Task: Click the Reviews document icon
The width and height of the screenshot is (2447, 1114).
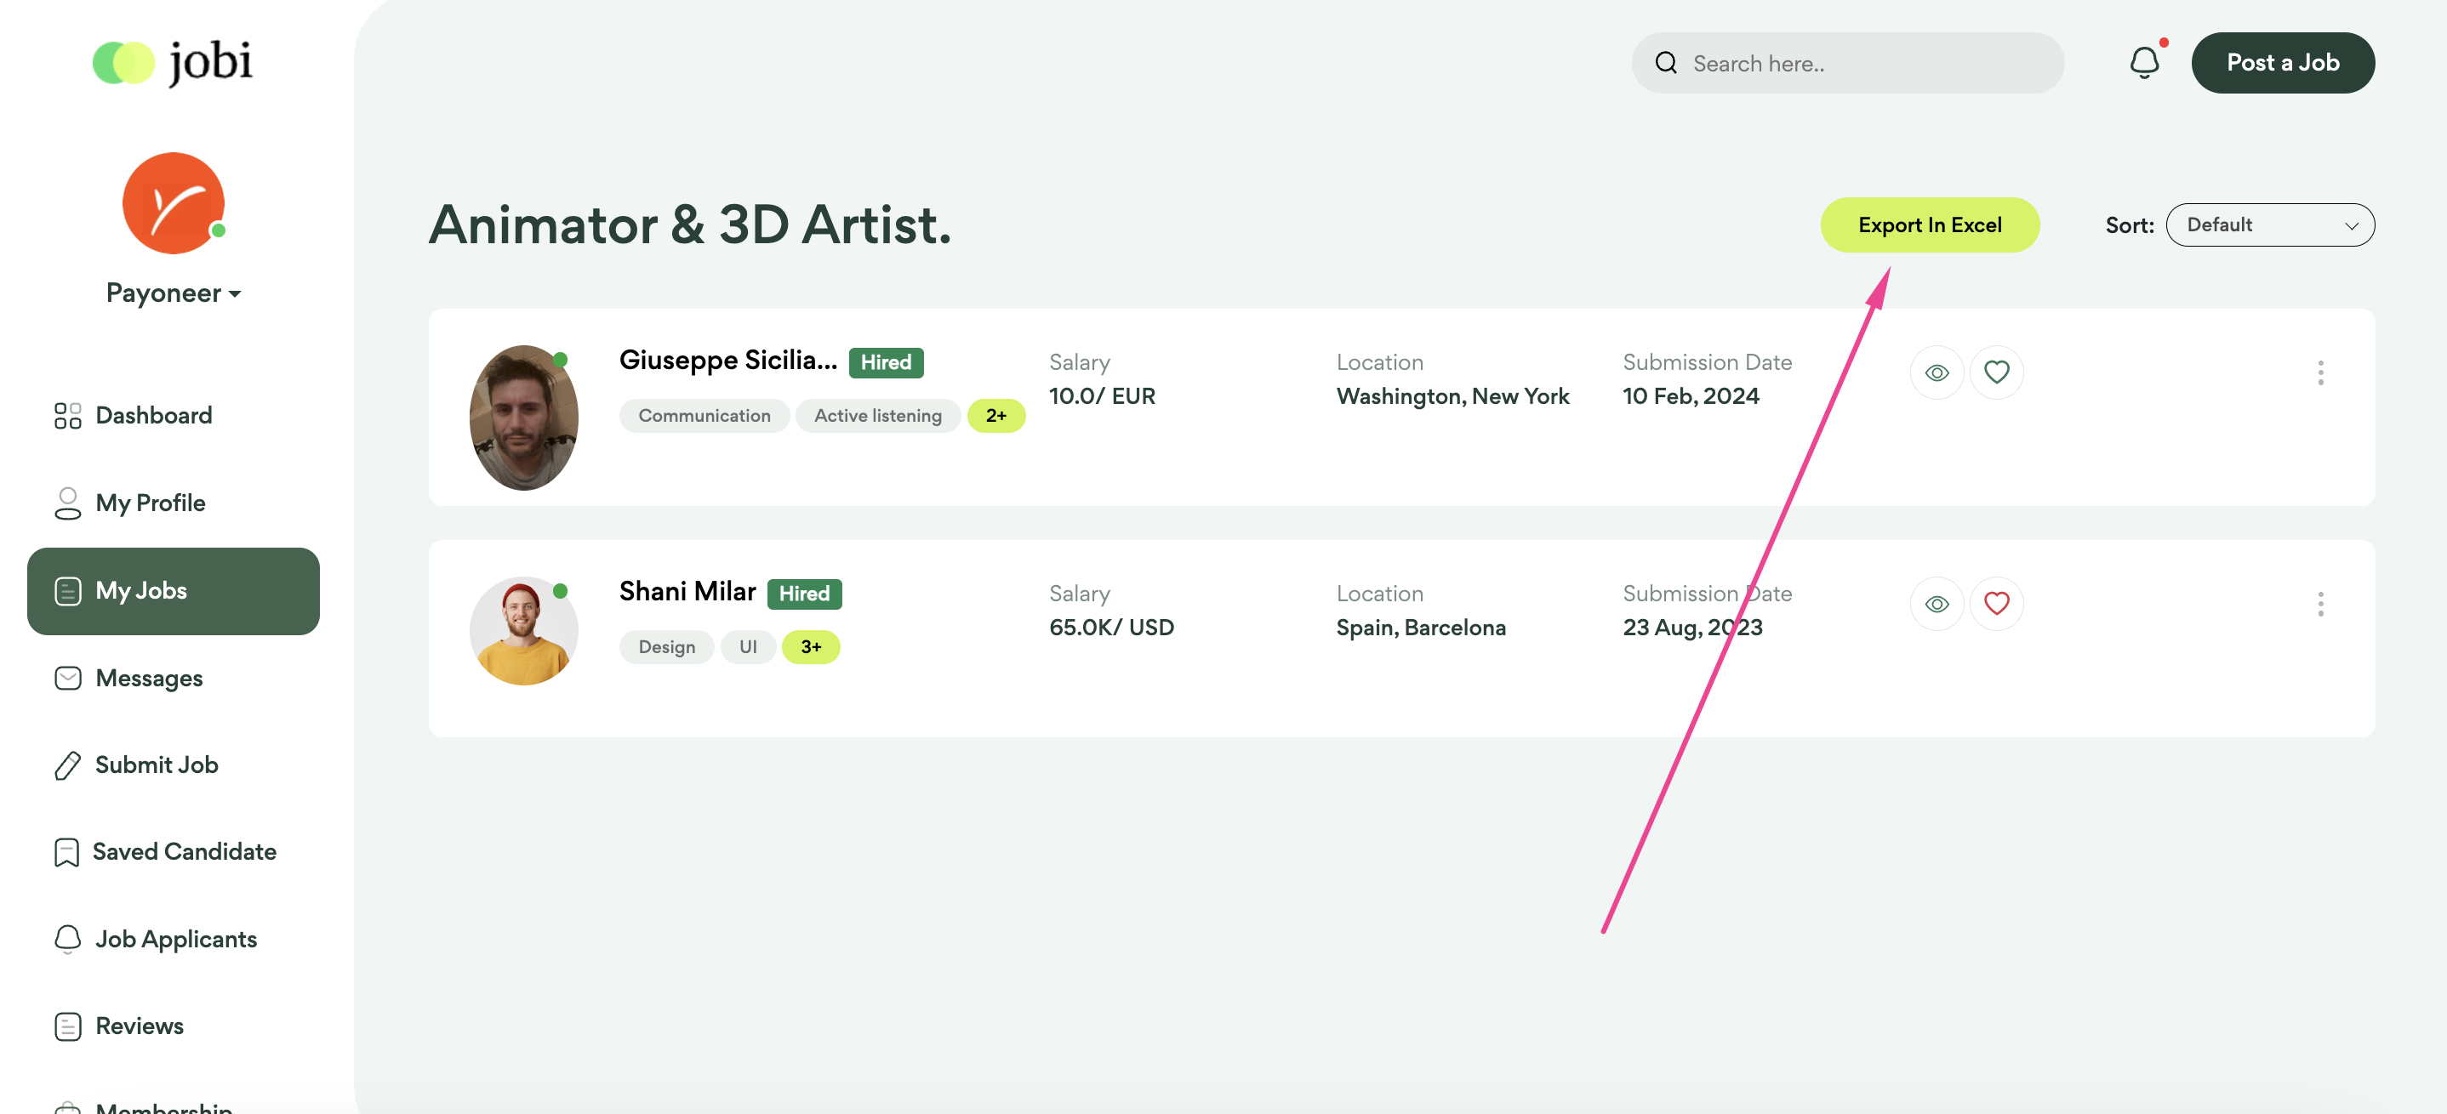Action: [67, 1026]
